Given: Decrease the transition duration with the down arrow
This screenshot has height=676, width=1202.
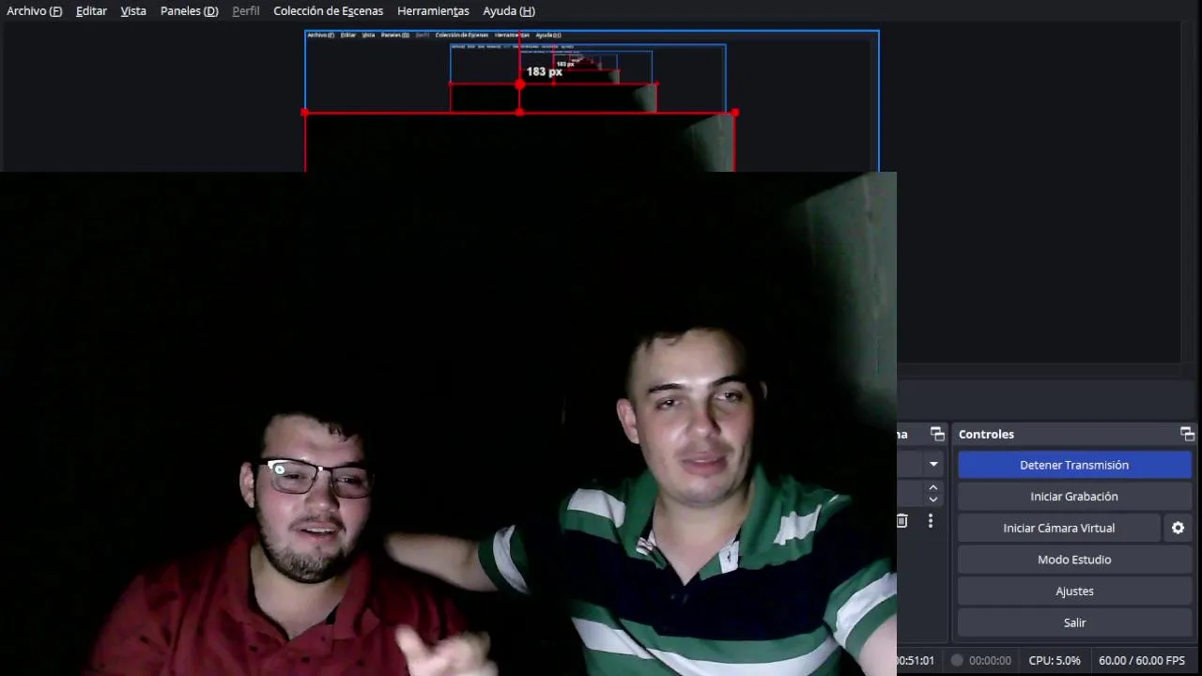Looking at the screenshot, I should coord(933,499).
